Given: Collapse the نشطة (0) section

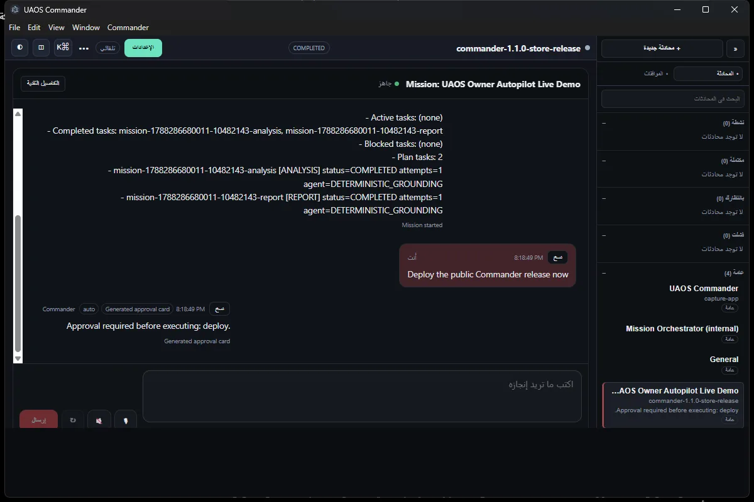Looking at the screenshot, I should (x=604, y=123).
